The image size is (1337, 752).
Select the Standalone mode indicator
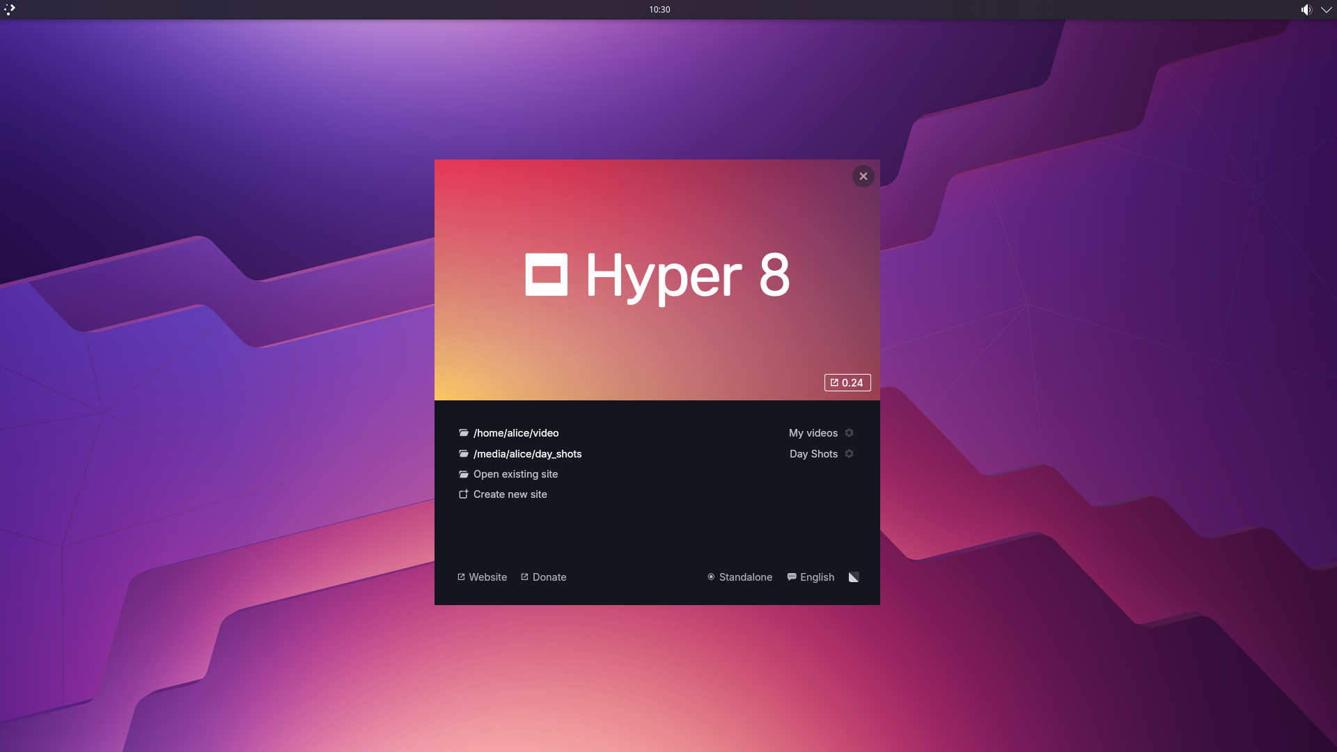[x=740, y=577]
